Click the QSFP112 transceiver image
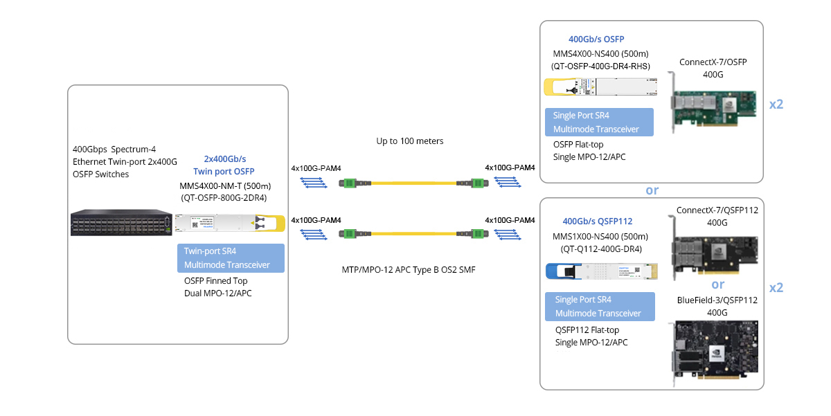Viewport: 831px width, 416px height. [x=600, y=271]
